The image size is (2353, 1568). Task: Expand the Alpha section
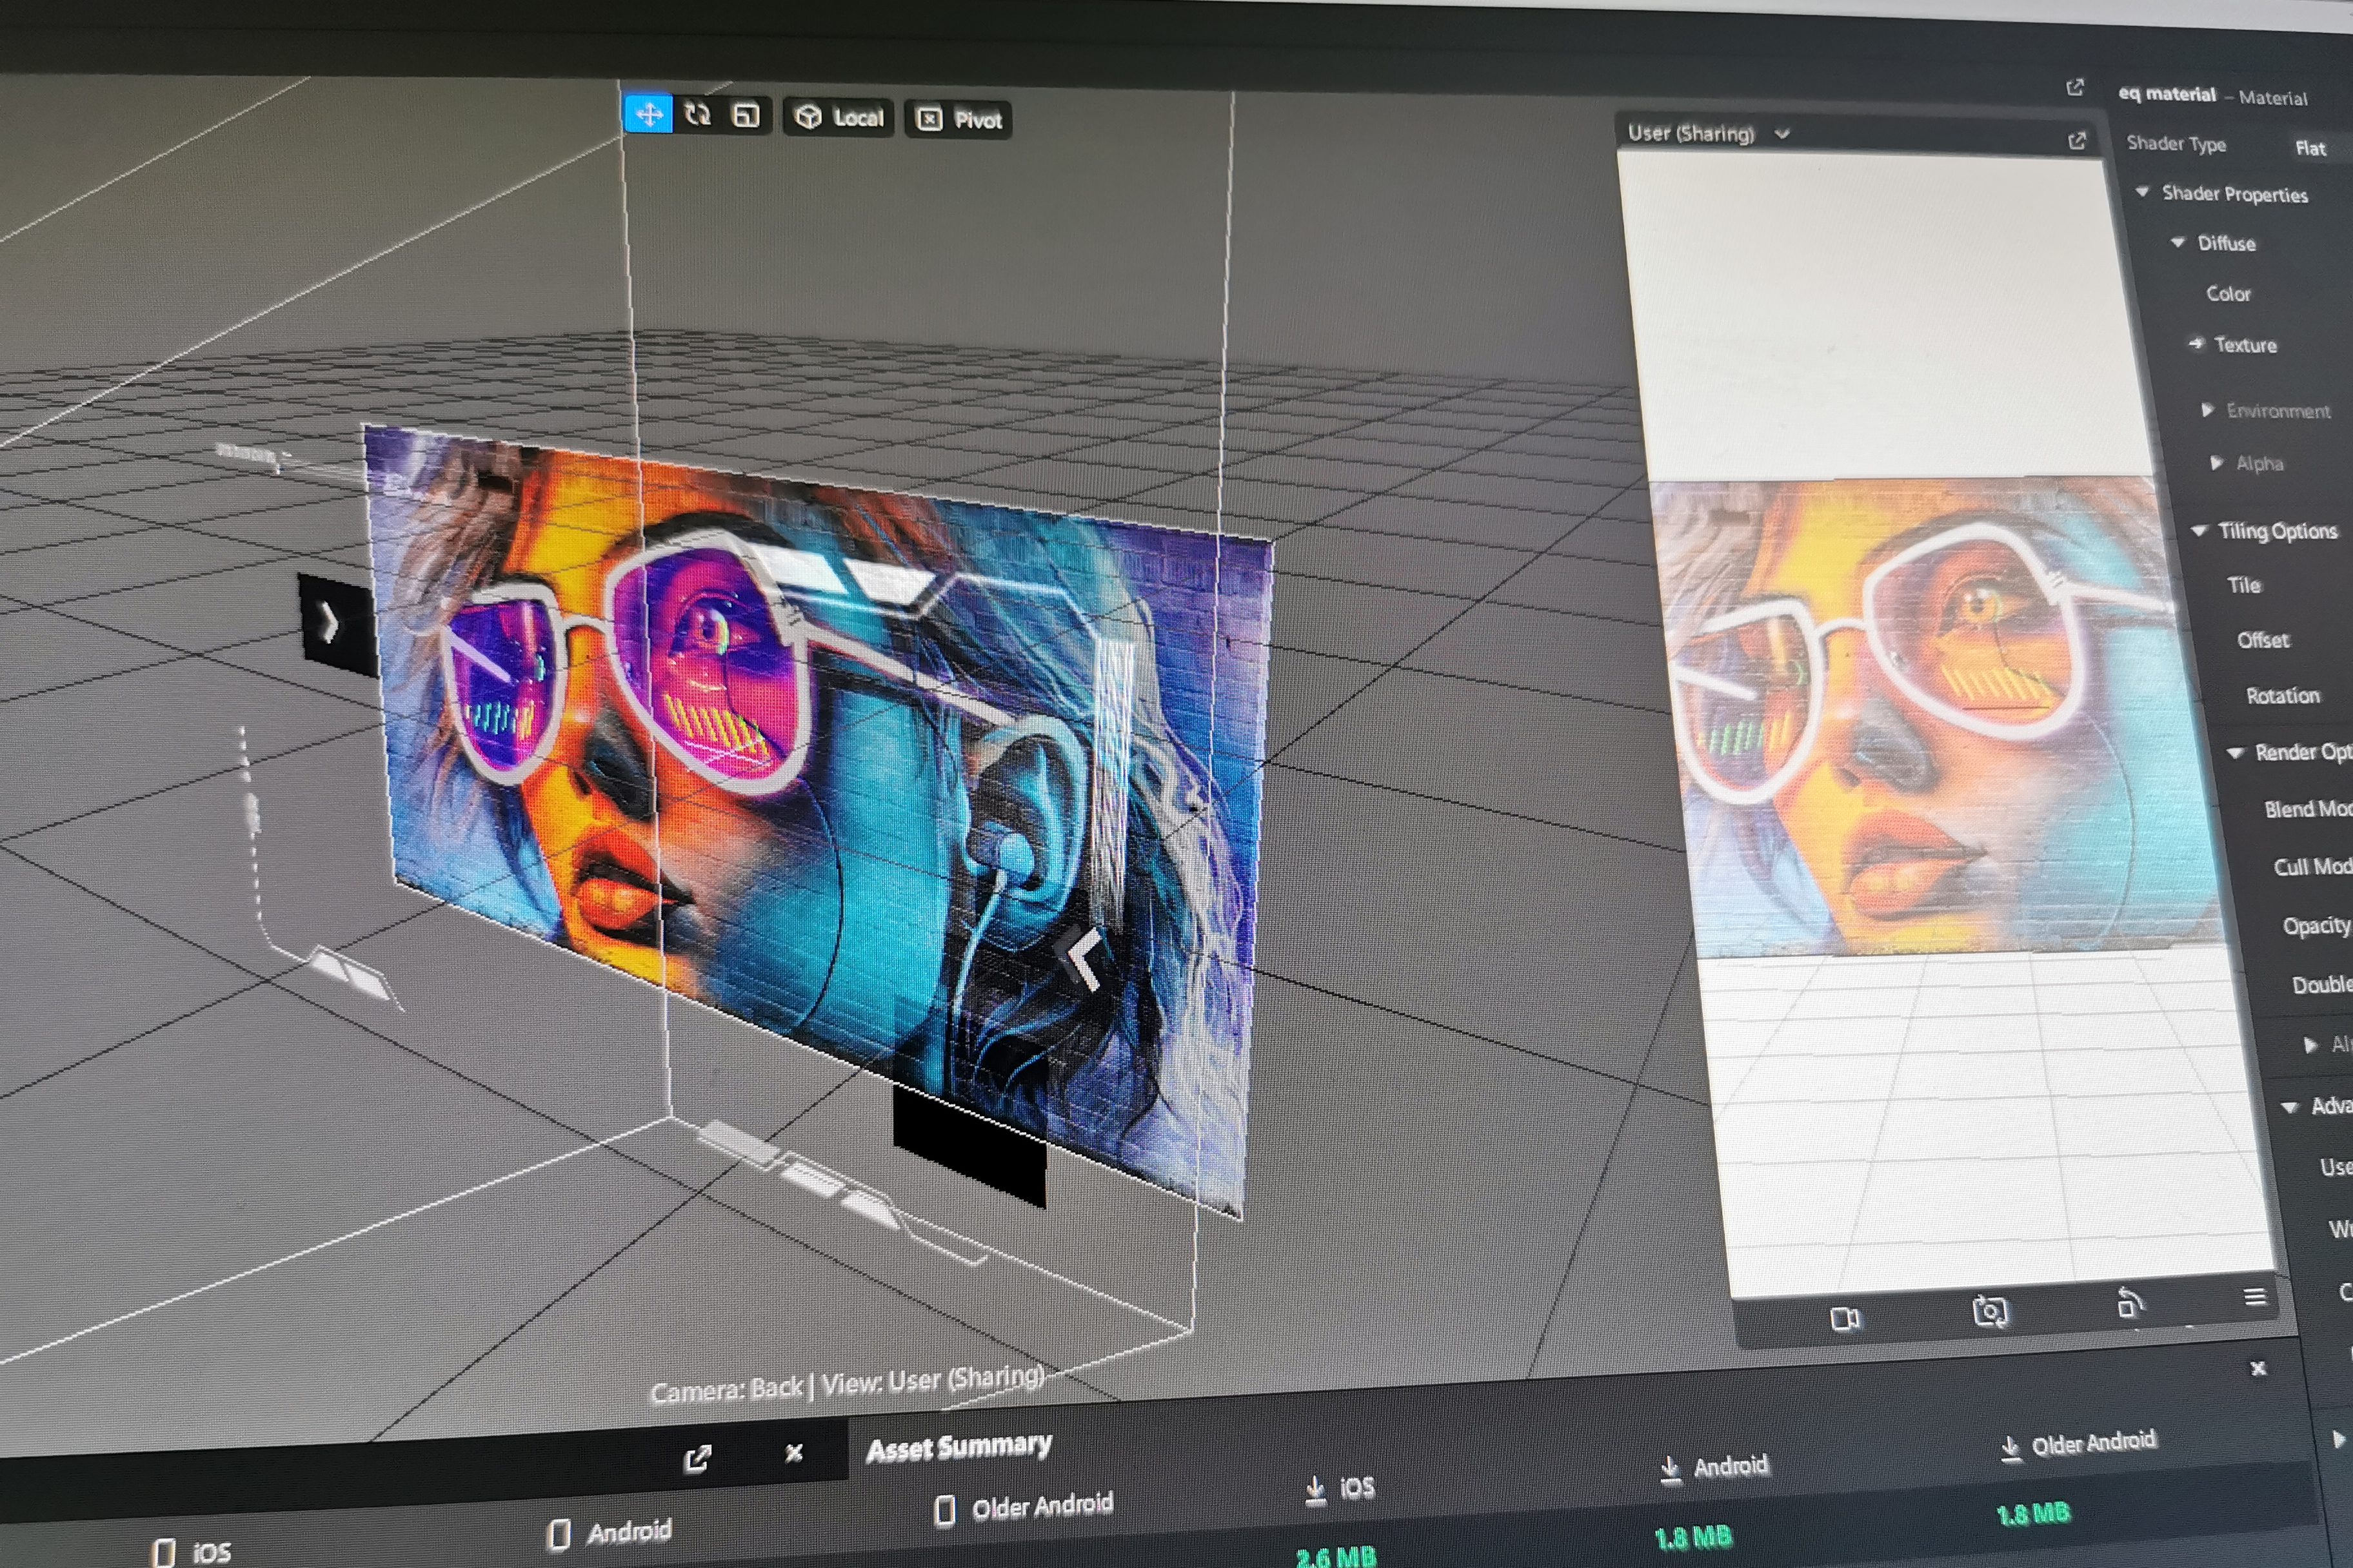(2216, 462)
